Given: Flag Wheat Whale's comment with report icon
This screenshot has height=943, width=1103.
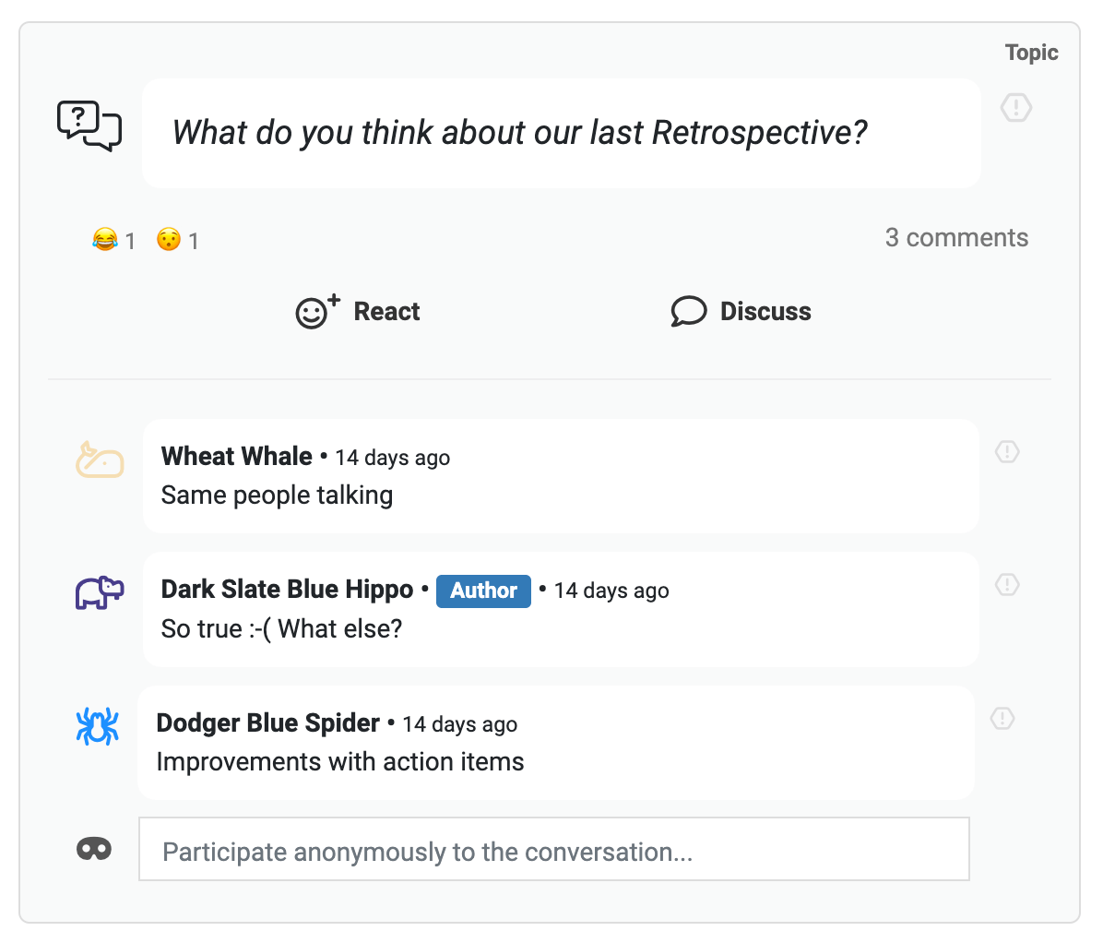Looking at the screenshot, I should point(1007,452).
